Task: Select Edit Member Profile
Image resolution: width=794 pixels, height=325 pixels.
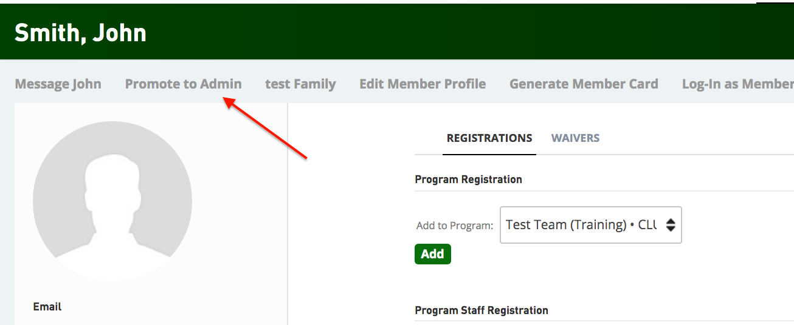Action: pyautogui.click(x=423, y=84)
